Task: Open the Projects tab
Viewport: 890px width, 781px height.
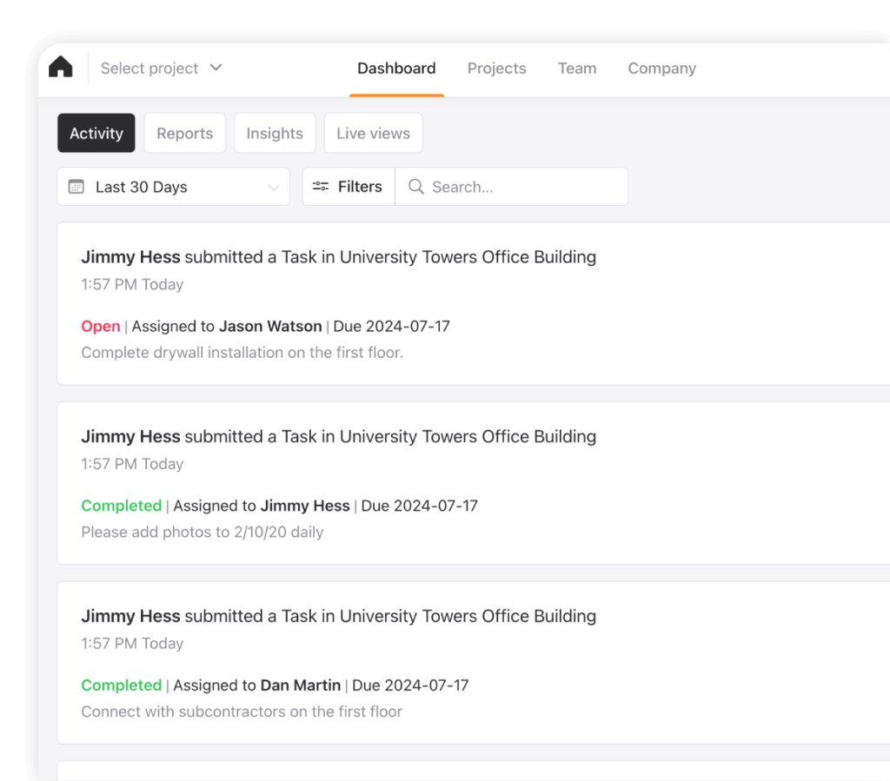Action: point(496,69)
